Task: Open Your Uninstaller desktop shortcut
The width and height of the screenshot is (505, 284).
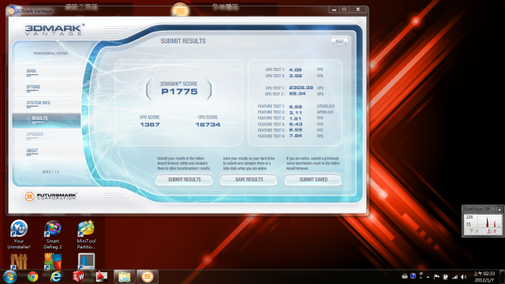Action: pyautogui.click(x=19, y=235)
